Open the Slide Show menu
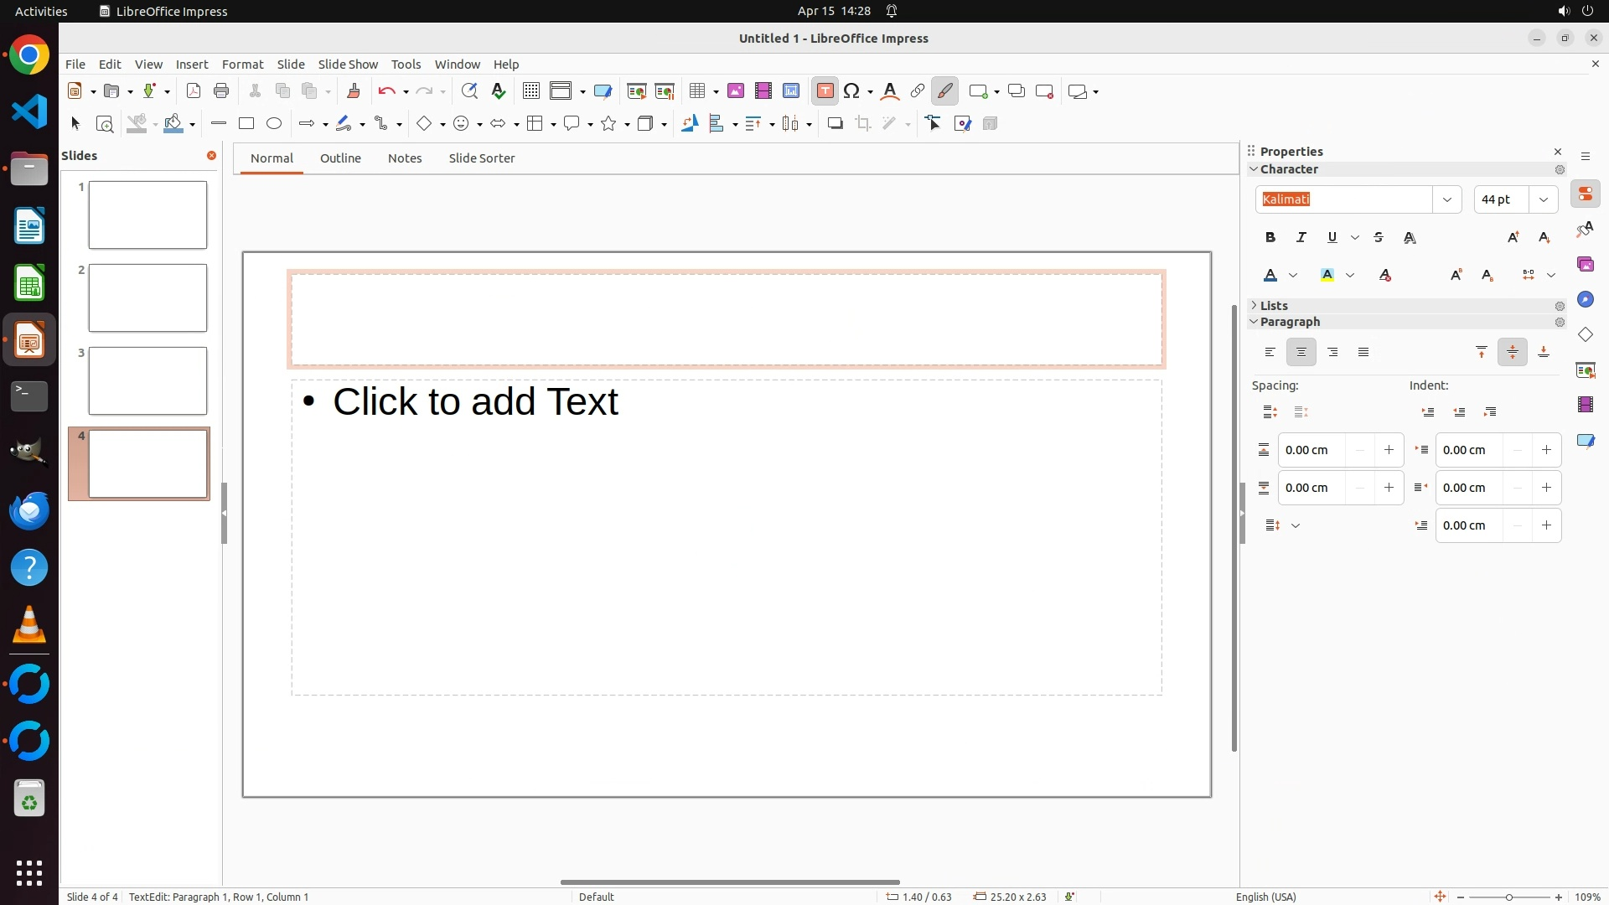The image size is (1609, 905). (x=348, y=65)
